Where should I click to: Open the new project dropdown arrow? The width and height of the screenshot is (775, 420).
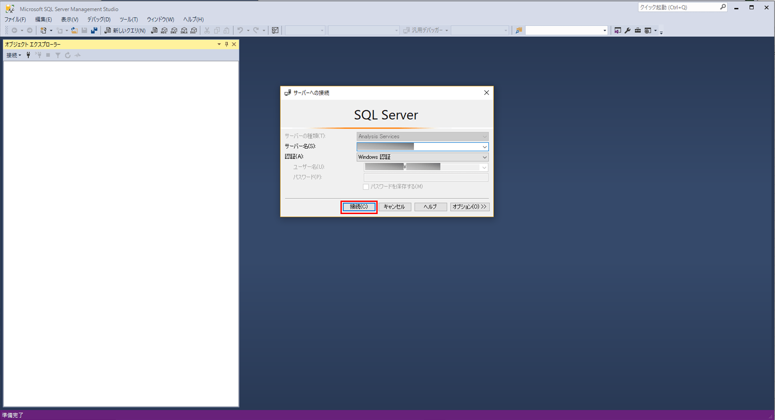51,30
